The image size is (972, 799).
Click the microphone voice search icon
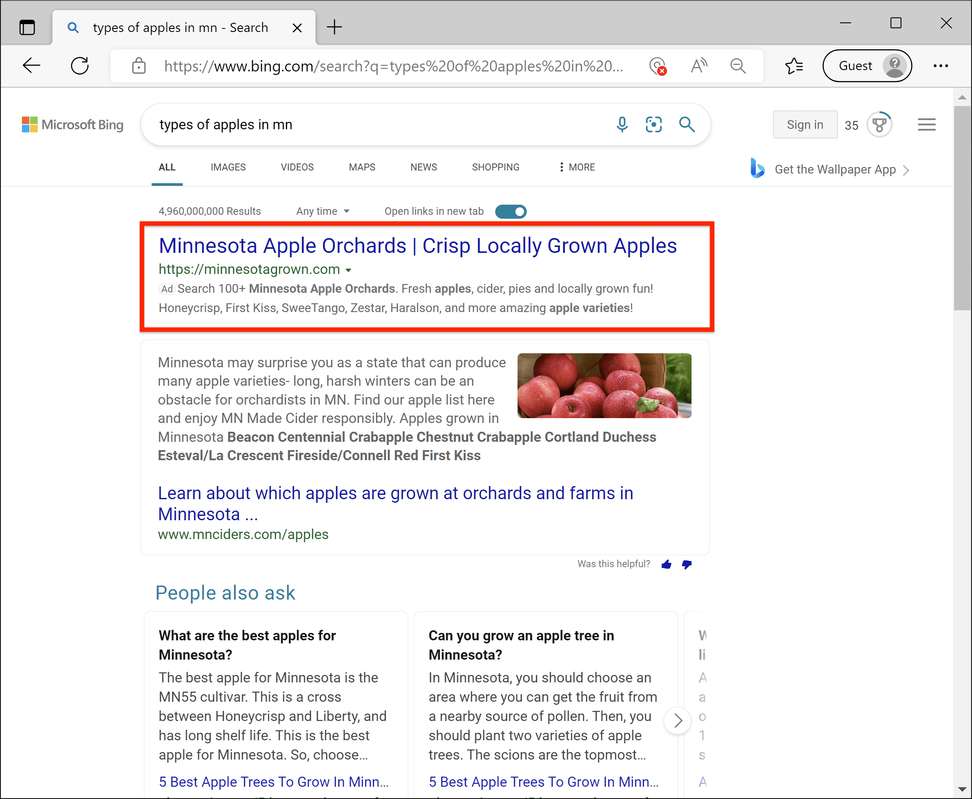[622, 124]
